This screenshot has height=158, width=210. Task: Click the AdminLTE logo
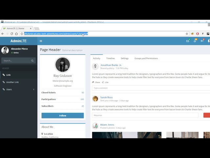(18, 41)
